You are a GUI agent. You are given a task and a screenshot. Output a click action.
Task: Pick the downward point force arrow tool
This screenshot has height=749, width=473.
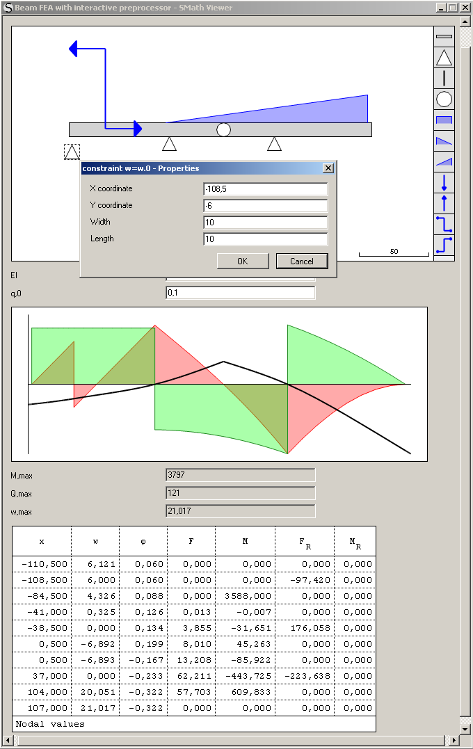tap(444, 183)
